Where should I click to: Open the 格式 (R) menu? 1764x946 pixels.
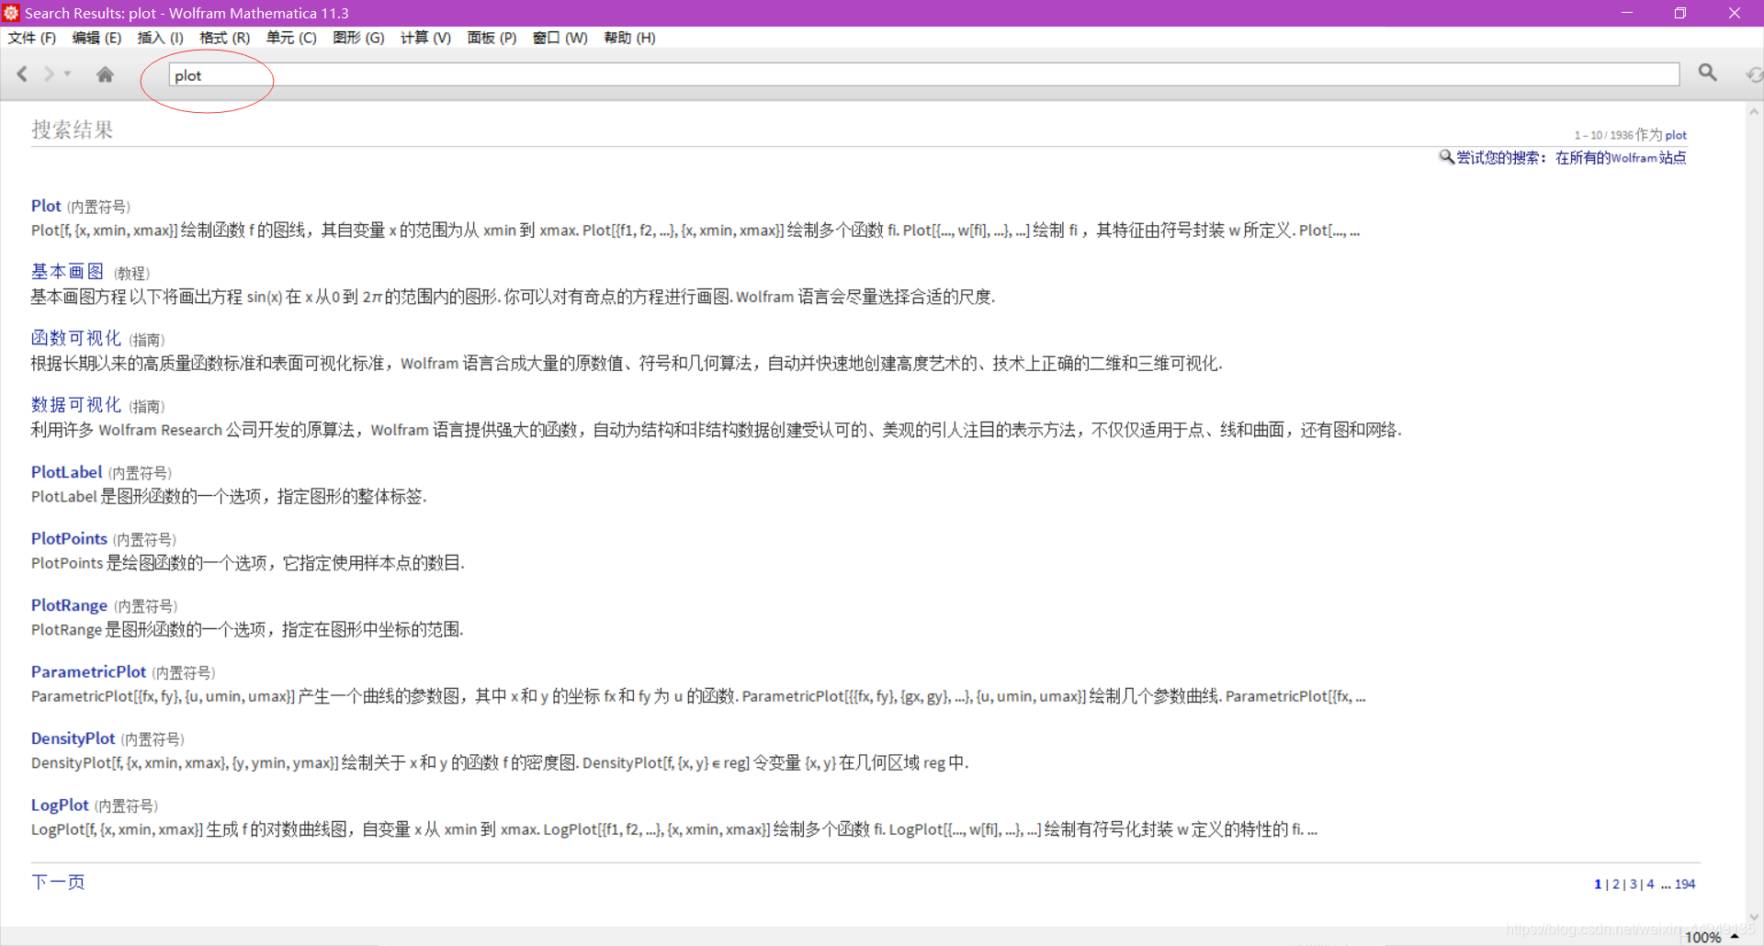click(x=225, y=38)
